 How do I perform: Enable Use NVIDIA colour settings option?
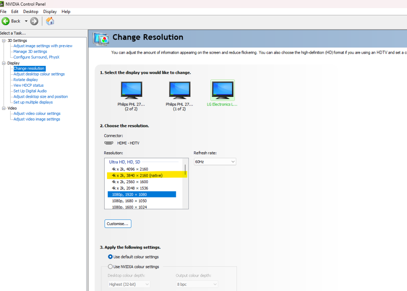point(110,267)
